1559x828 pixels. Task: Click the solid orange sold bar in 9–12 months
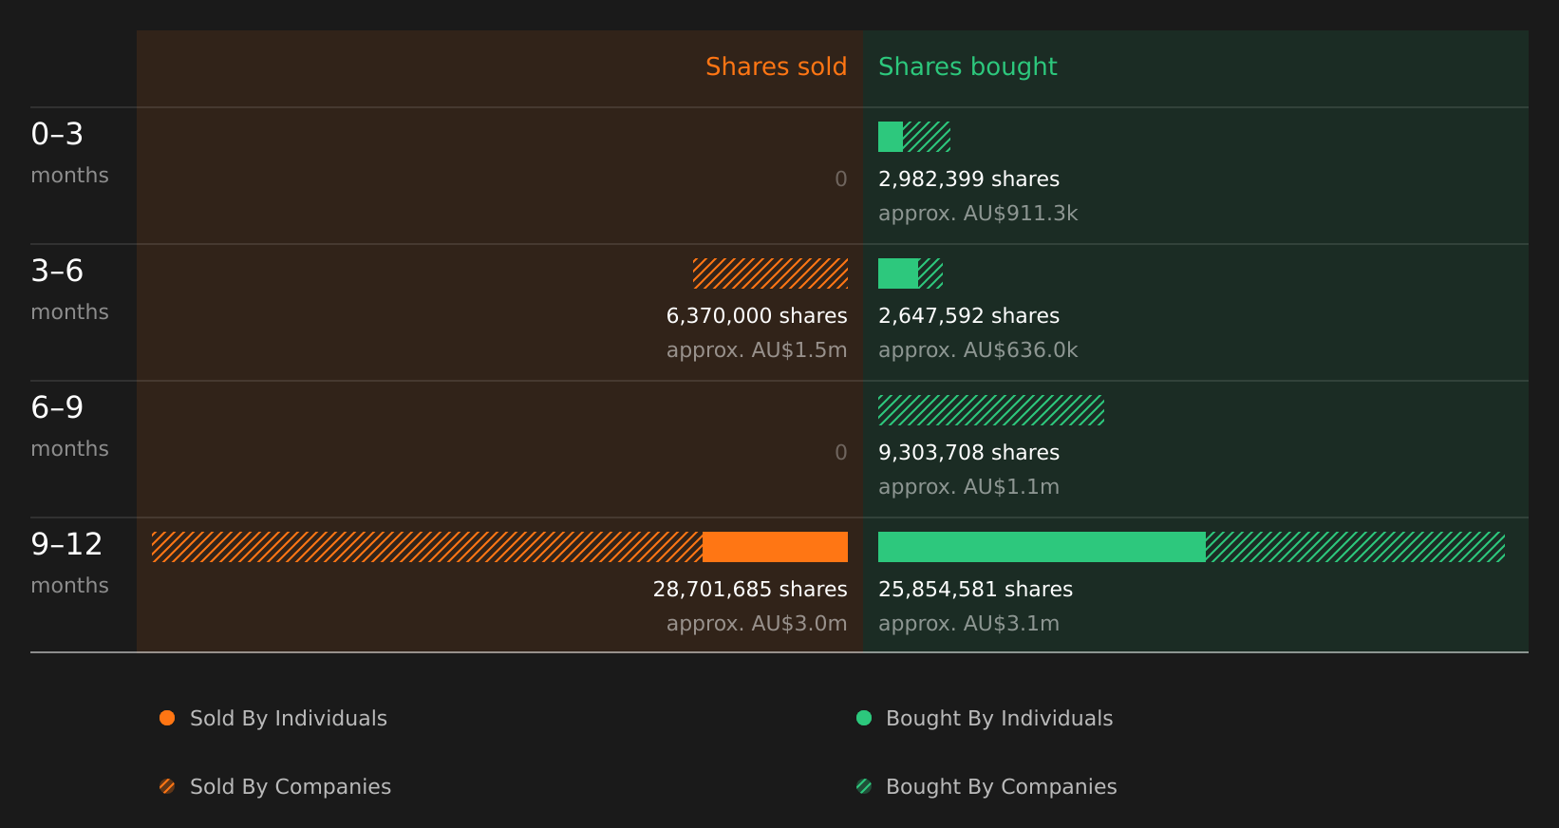click(775, 547)
